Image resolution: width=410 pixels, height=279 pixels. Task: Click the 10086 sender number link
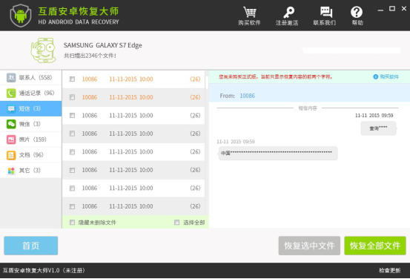(247, 96)
